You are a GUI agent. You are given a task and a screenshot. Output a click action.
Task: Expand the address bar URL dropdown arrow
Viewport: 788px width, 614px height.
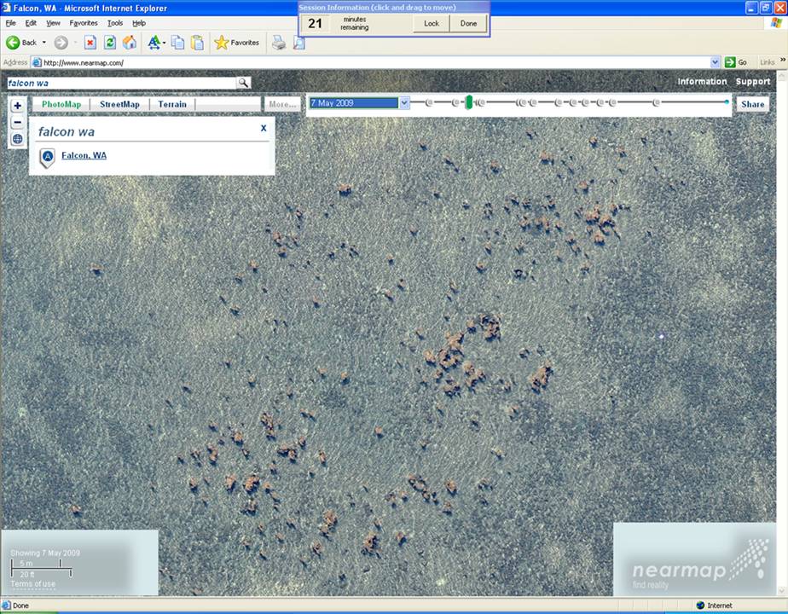coord(716,62)
